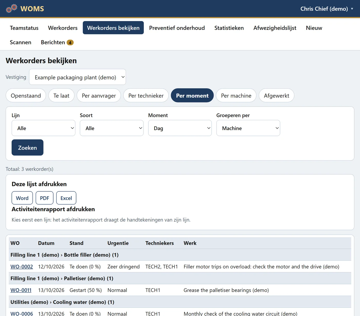Image resolution: width=360 pixels, height=316 pixels.
Task: Select the Werkorders bekijken tab
Action: [x=113, y=28]
